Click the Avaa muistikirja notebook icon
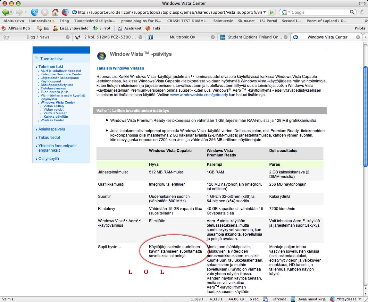 tap(293, 299)
